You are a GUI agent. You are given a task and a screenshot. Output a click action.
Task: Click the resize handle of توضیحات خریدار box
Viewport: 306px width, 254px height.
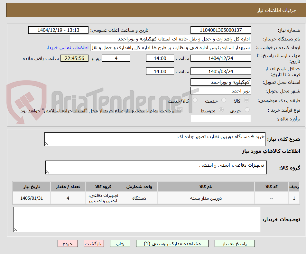16,230
